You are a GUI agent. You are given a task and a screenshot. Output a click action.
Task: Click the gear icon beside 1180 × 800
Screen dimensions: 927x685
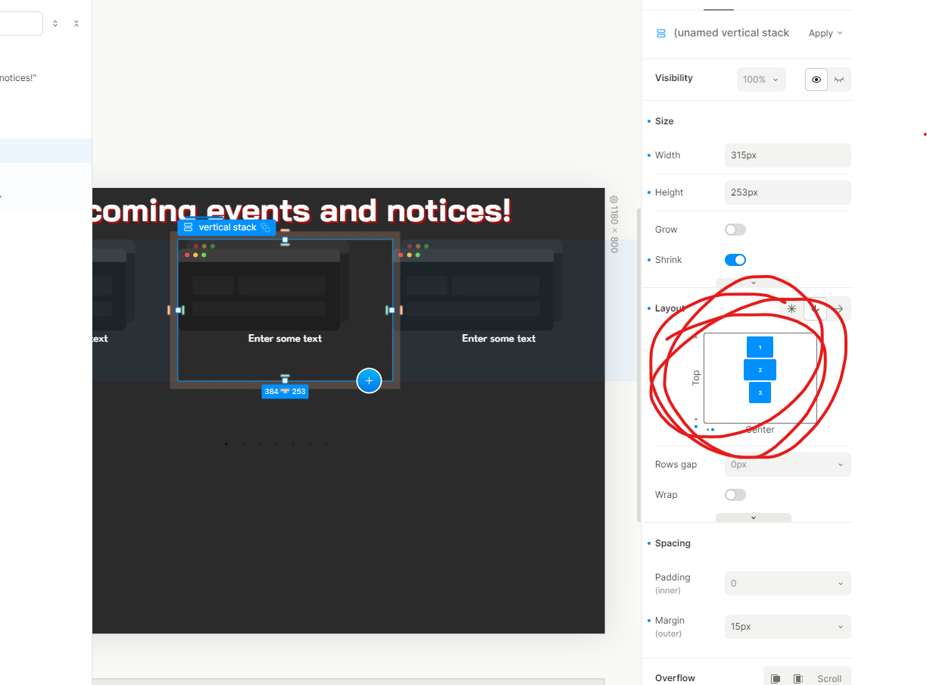(613, 199)
